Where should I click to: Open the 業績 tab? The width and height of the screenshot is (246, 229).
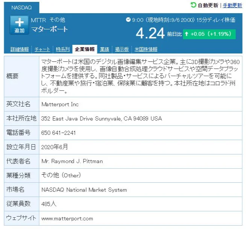pos(105,49)
